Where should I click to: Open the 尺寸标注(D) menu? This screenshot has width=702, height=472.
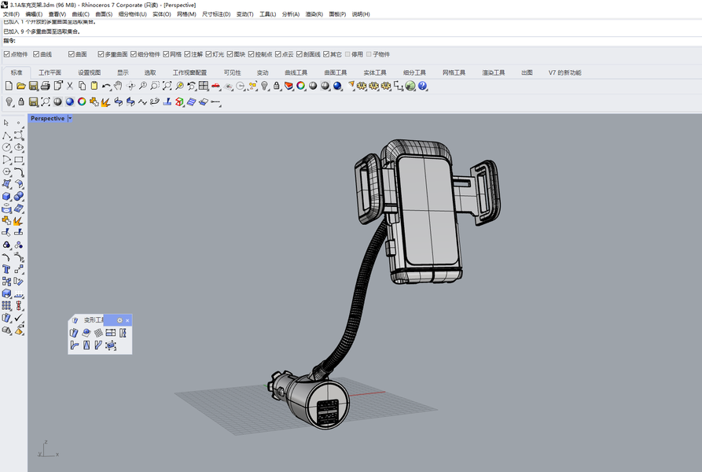pyautogui.click(x=216, y=14)
